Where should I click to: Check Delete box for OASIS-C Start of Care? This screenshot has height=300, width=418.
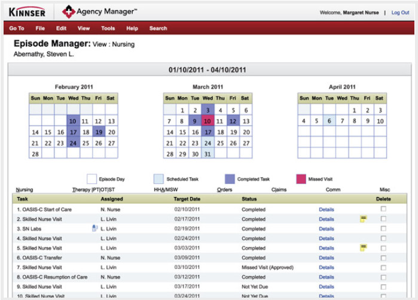point(383,209)
